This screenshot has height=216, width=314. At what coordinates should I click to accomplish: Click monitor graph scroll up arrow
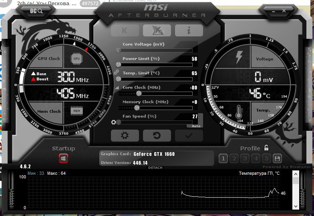(296, 174)
